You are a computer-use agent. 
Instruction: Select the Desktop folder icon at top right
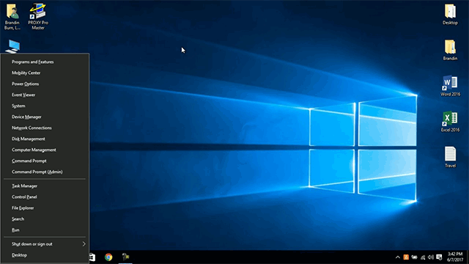[450, 15]
